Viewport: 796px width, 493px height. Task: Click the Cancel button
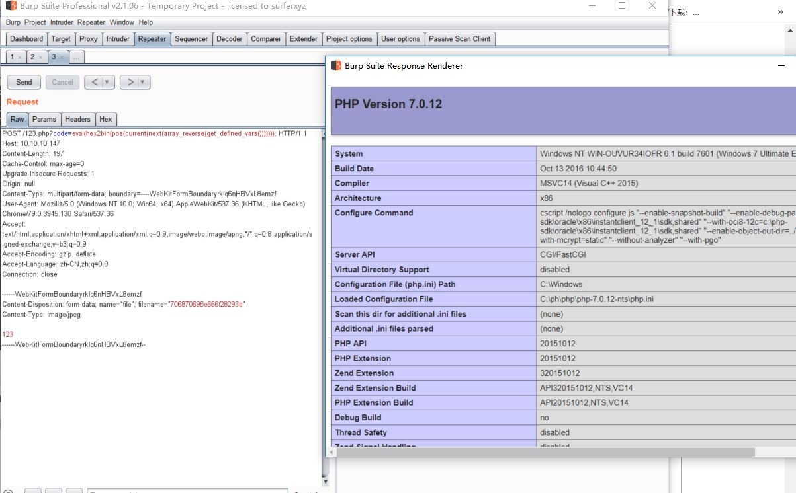pos(63,82)
